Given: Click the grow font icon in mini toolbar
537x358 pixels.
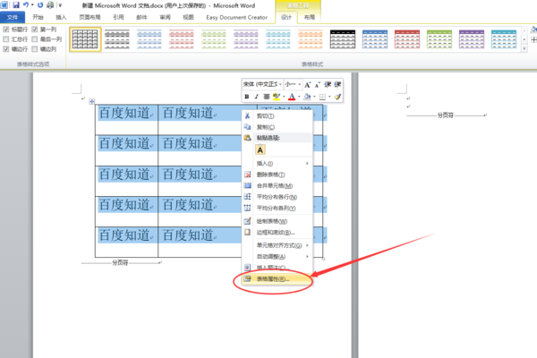Looking at the screenshot, I should [308, 84].
